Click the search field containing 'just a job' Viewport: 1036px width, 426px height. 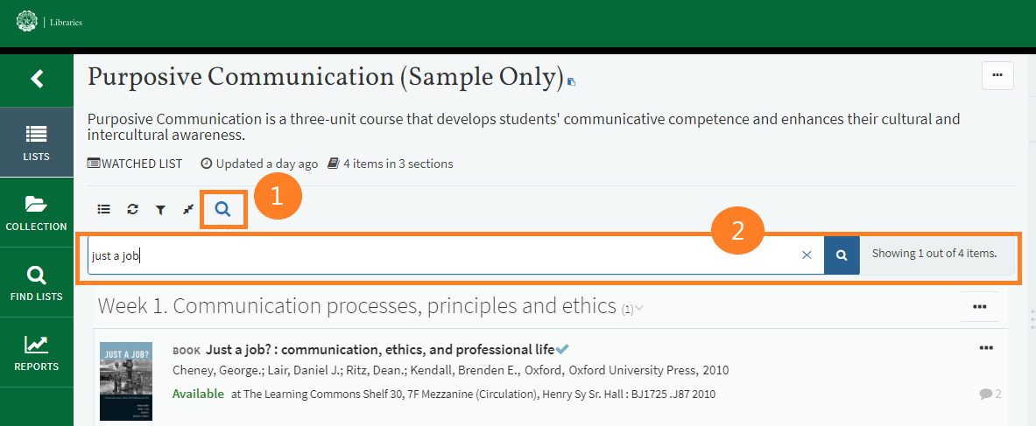438,255
